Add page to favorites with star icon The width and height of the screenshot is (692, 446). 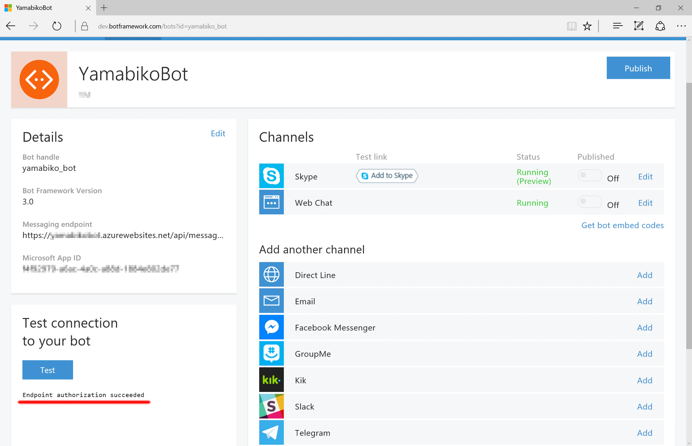pyautogui.click(x=587, y=26)
